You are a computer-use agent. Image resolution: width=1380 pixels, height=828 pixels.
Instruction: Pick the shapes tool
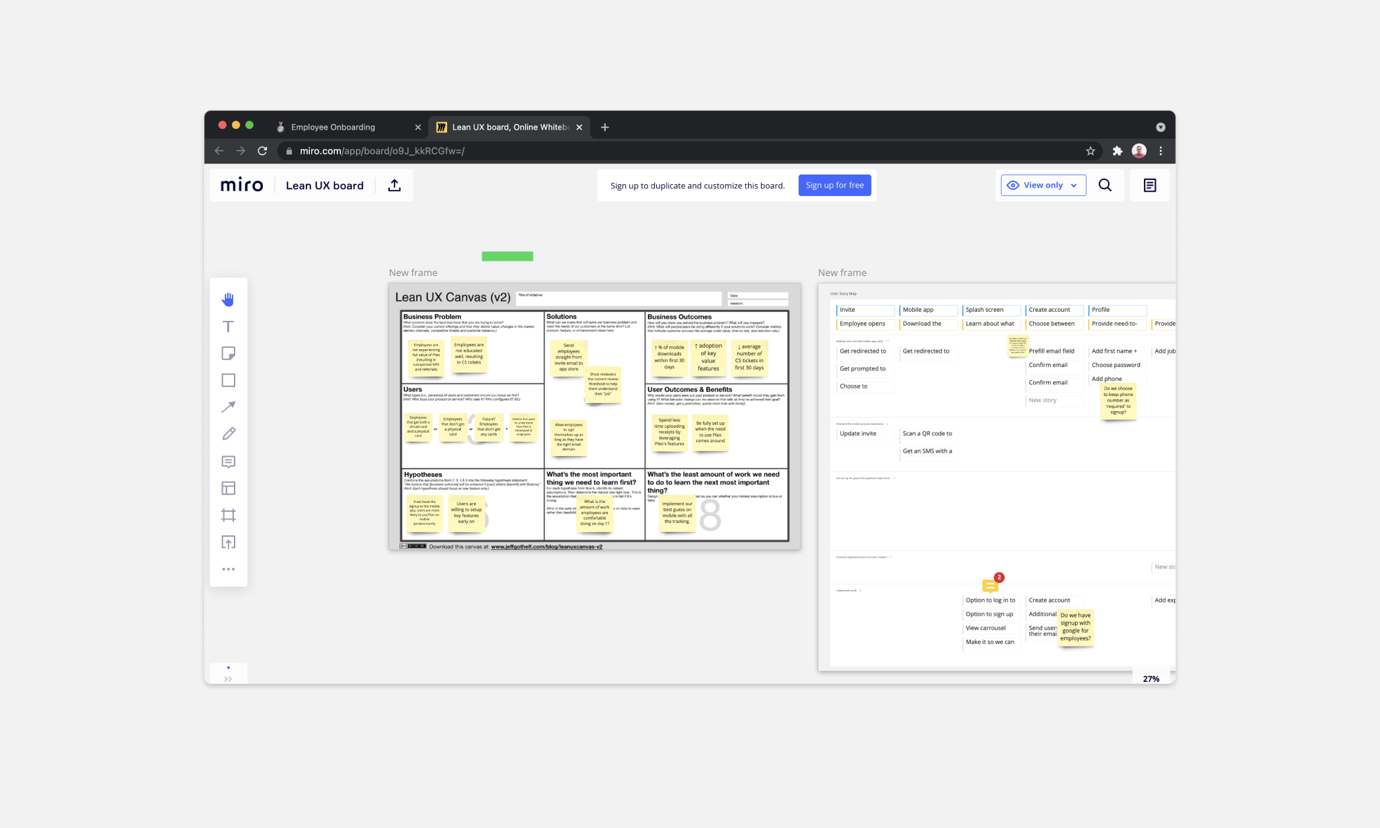pos(228,379)
